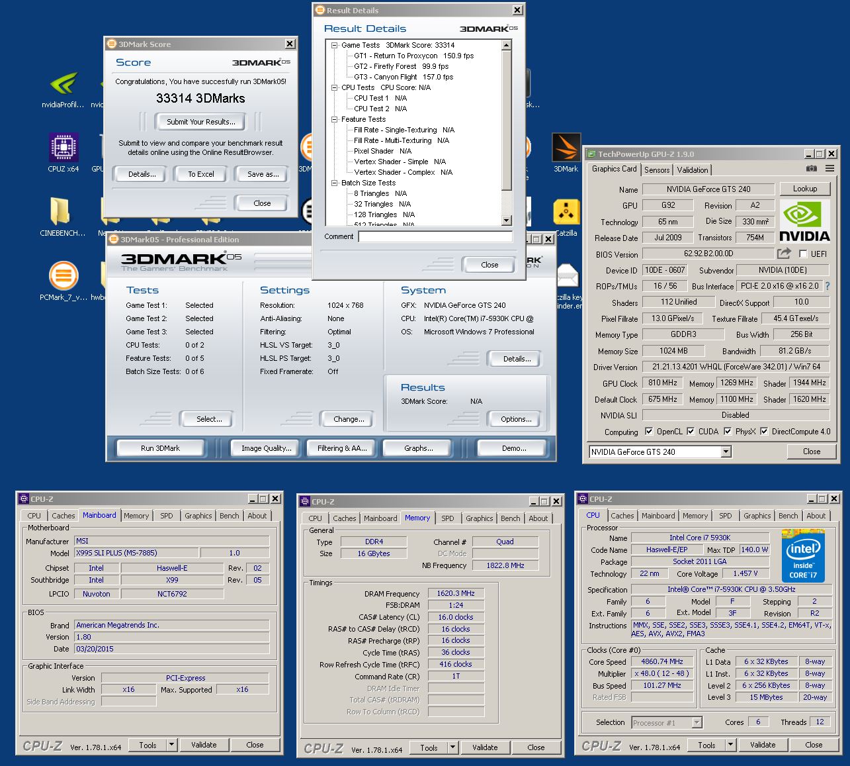The image size is (850, 766).
Task: Open Tools dropdown arrow in CPU tab CPU-Z
Action: (x=730, y=745)
